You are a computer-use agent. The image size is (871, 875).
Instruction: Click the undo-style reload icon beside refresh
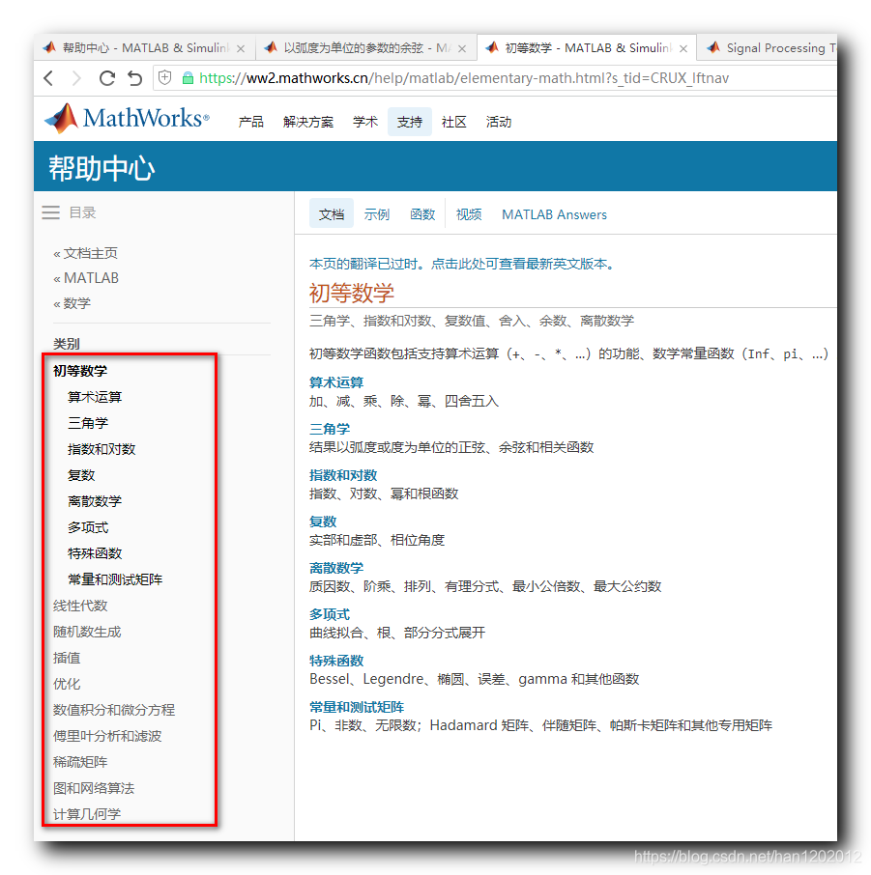[x=134, y=77]
